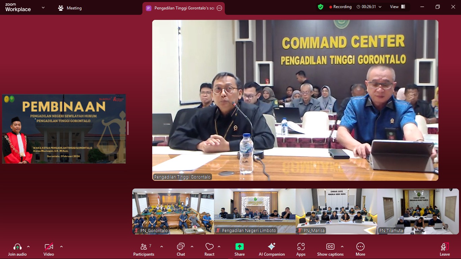Open the View layout button
The height and width of the screenshot is (259, 461).
[x=397, y=7]
